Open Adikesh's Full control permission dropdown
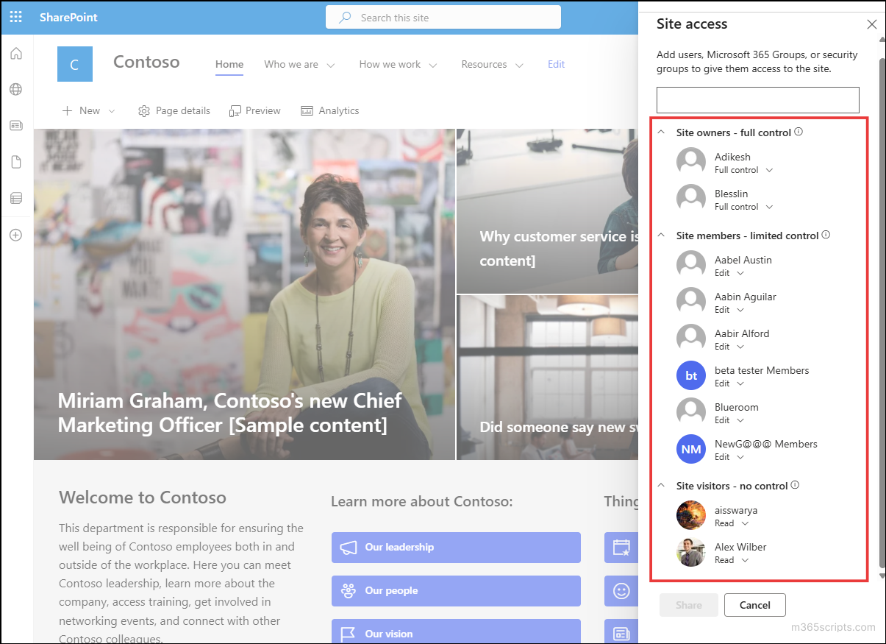Image resolution: width=886 pixels, height=644 pixels. click(x=770, y=170)
